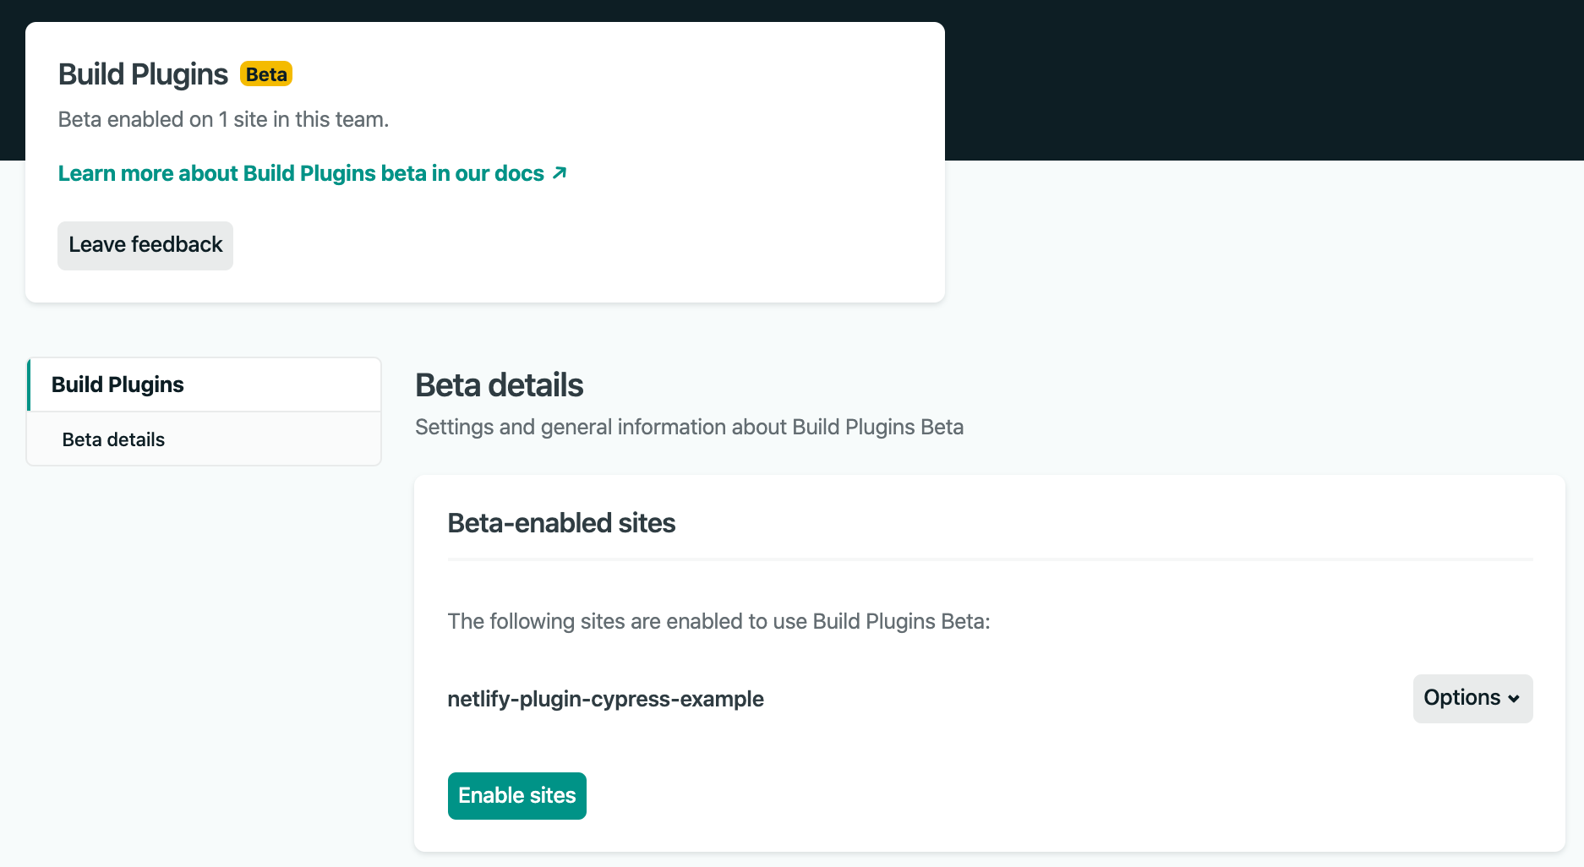
Task: Open the Options dropdown for the site
Action: click(x=1472, y=698)
